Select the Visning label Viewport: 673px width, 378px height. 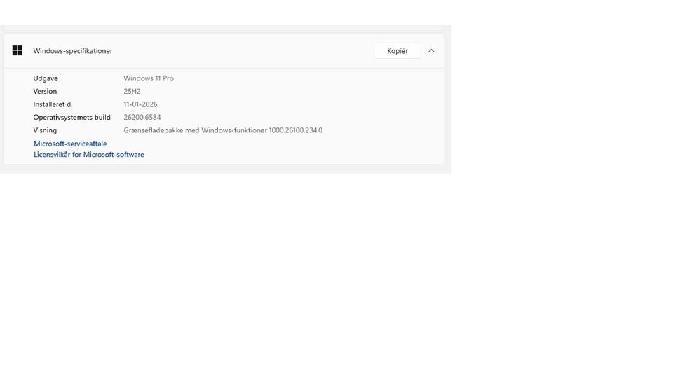pyautogui.click(x=45, y=130)
